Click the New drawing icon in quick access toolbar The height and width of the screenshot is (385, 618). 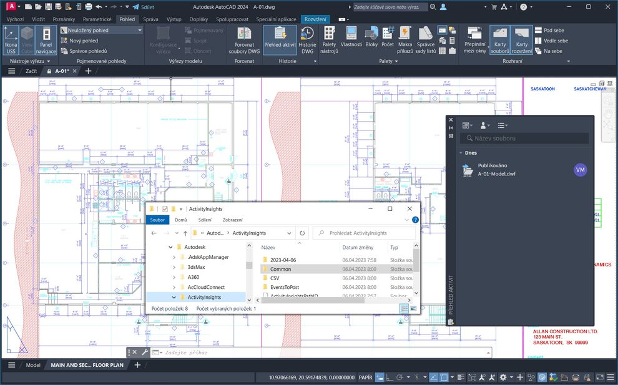coord(28,7)
